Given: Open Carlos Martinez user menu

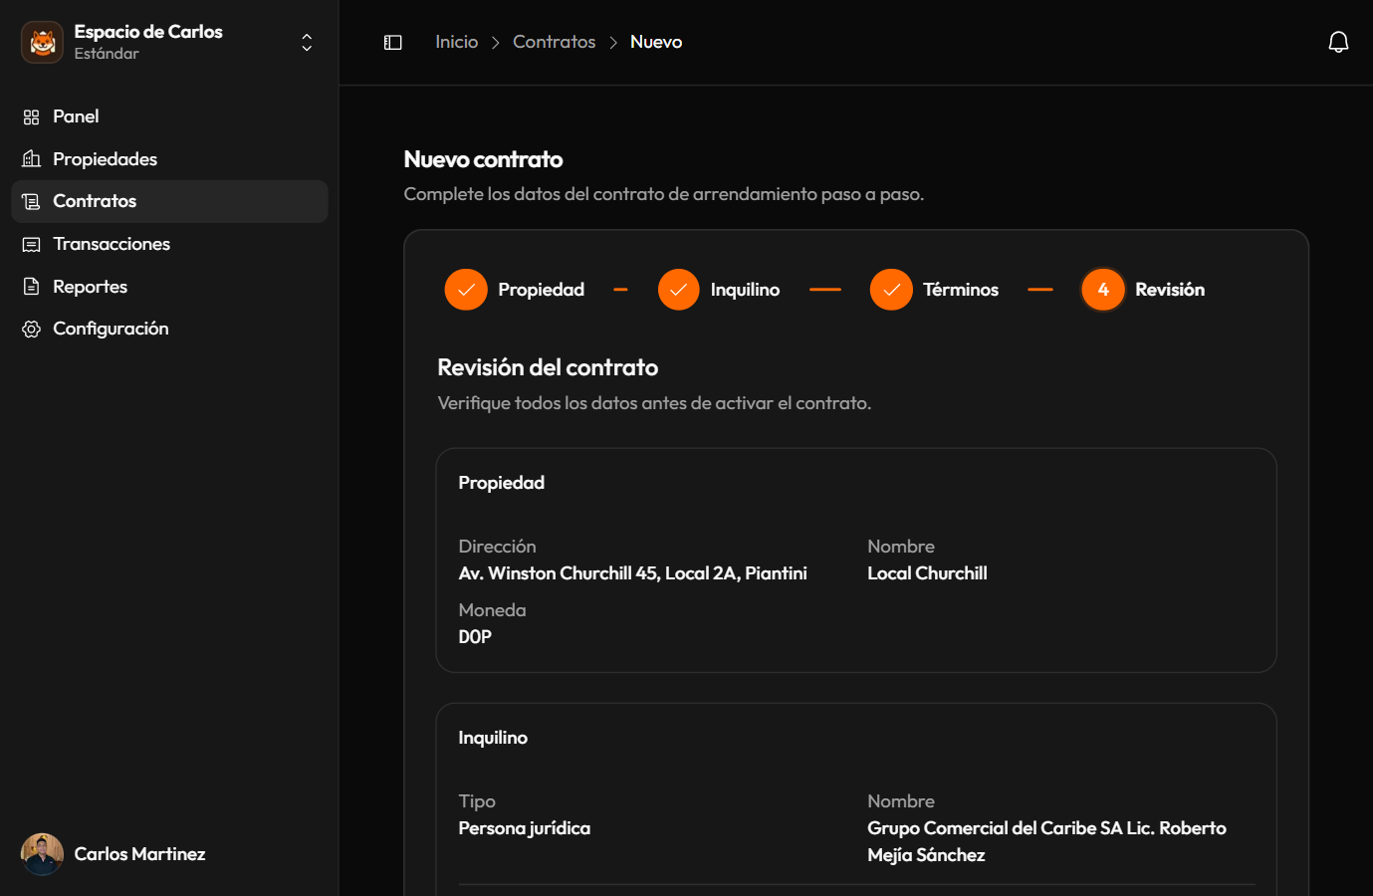Looking at the screenshot, I should [169, 854].
